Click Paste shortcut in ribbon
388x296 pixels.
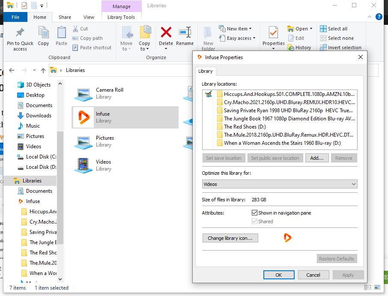click(92, 48)
